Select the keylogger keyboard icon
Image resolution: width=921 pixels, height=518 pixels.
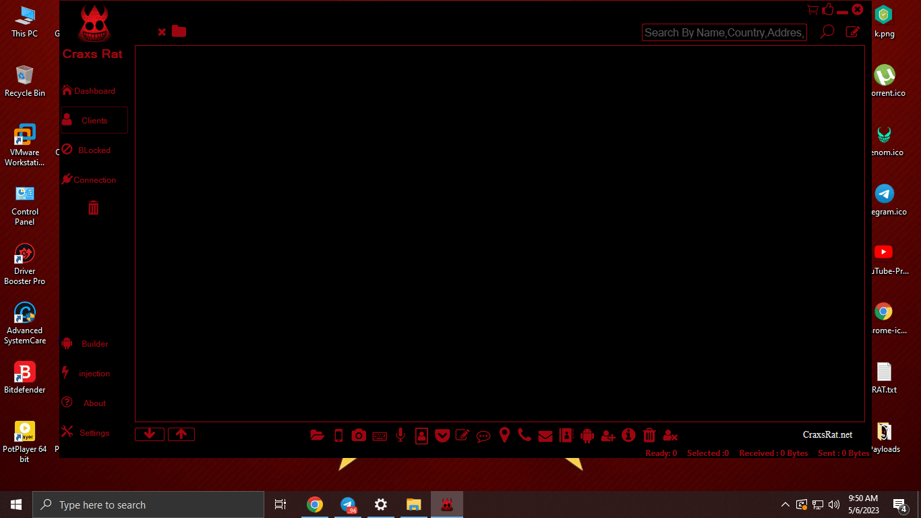[x=380, y=435]
